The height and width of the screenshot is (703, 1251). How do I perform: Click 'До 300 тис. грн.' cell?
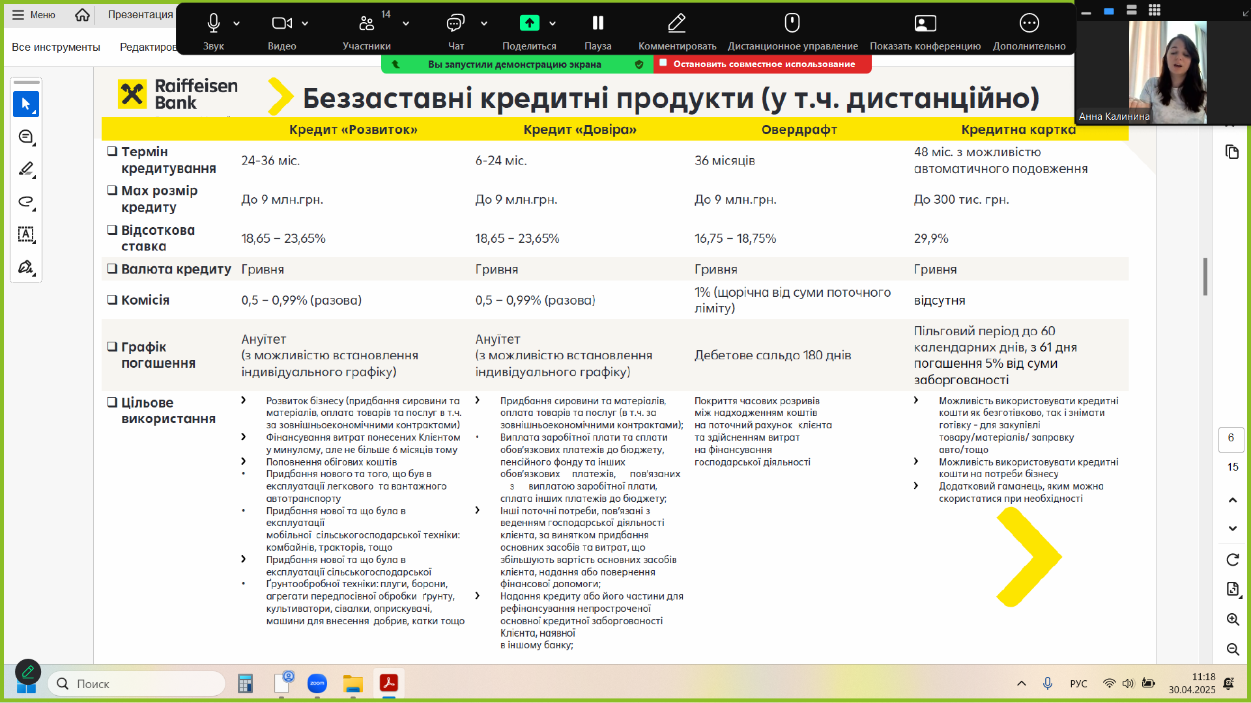tap(961, 199)
